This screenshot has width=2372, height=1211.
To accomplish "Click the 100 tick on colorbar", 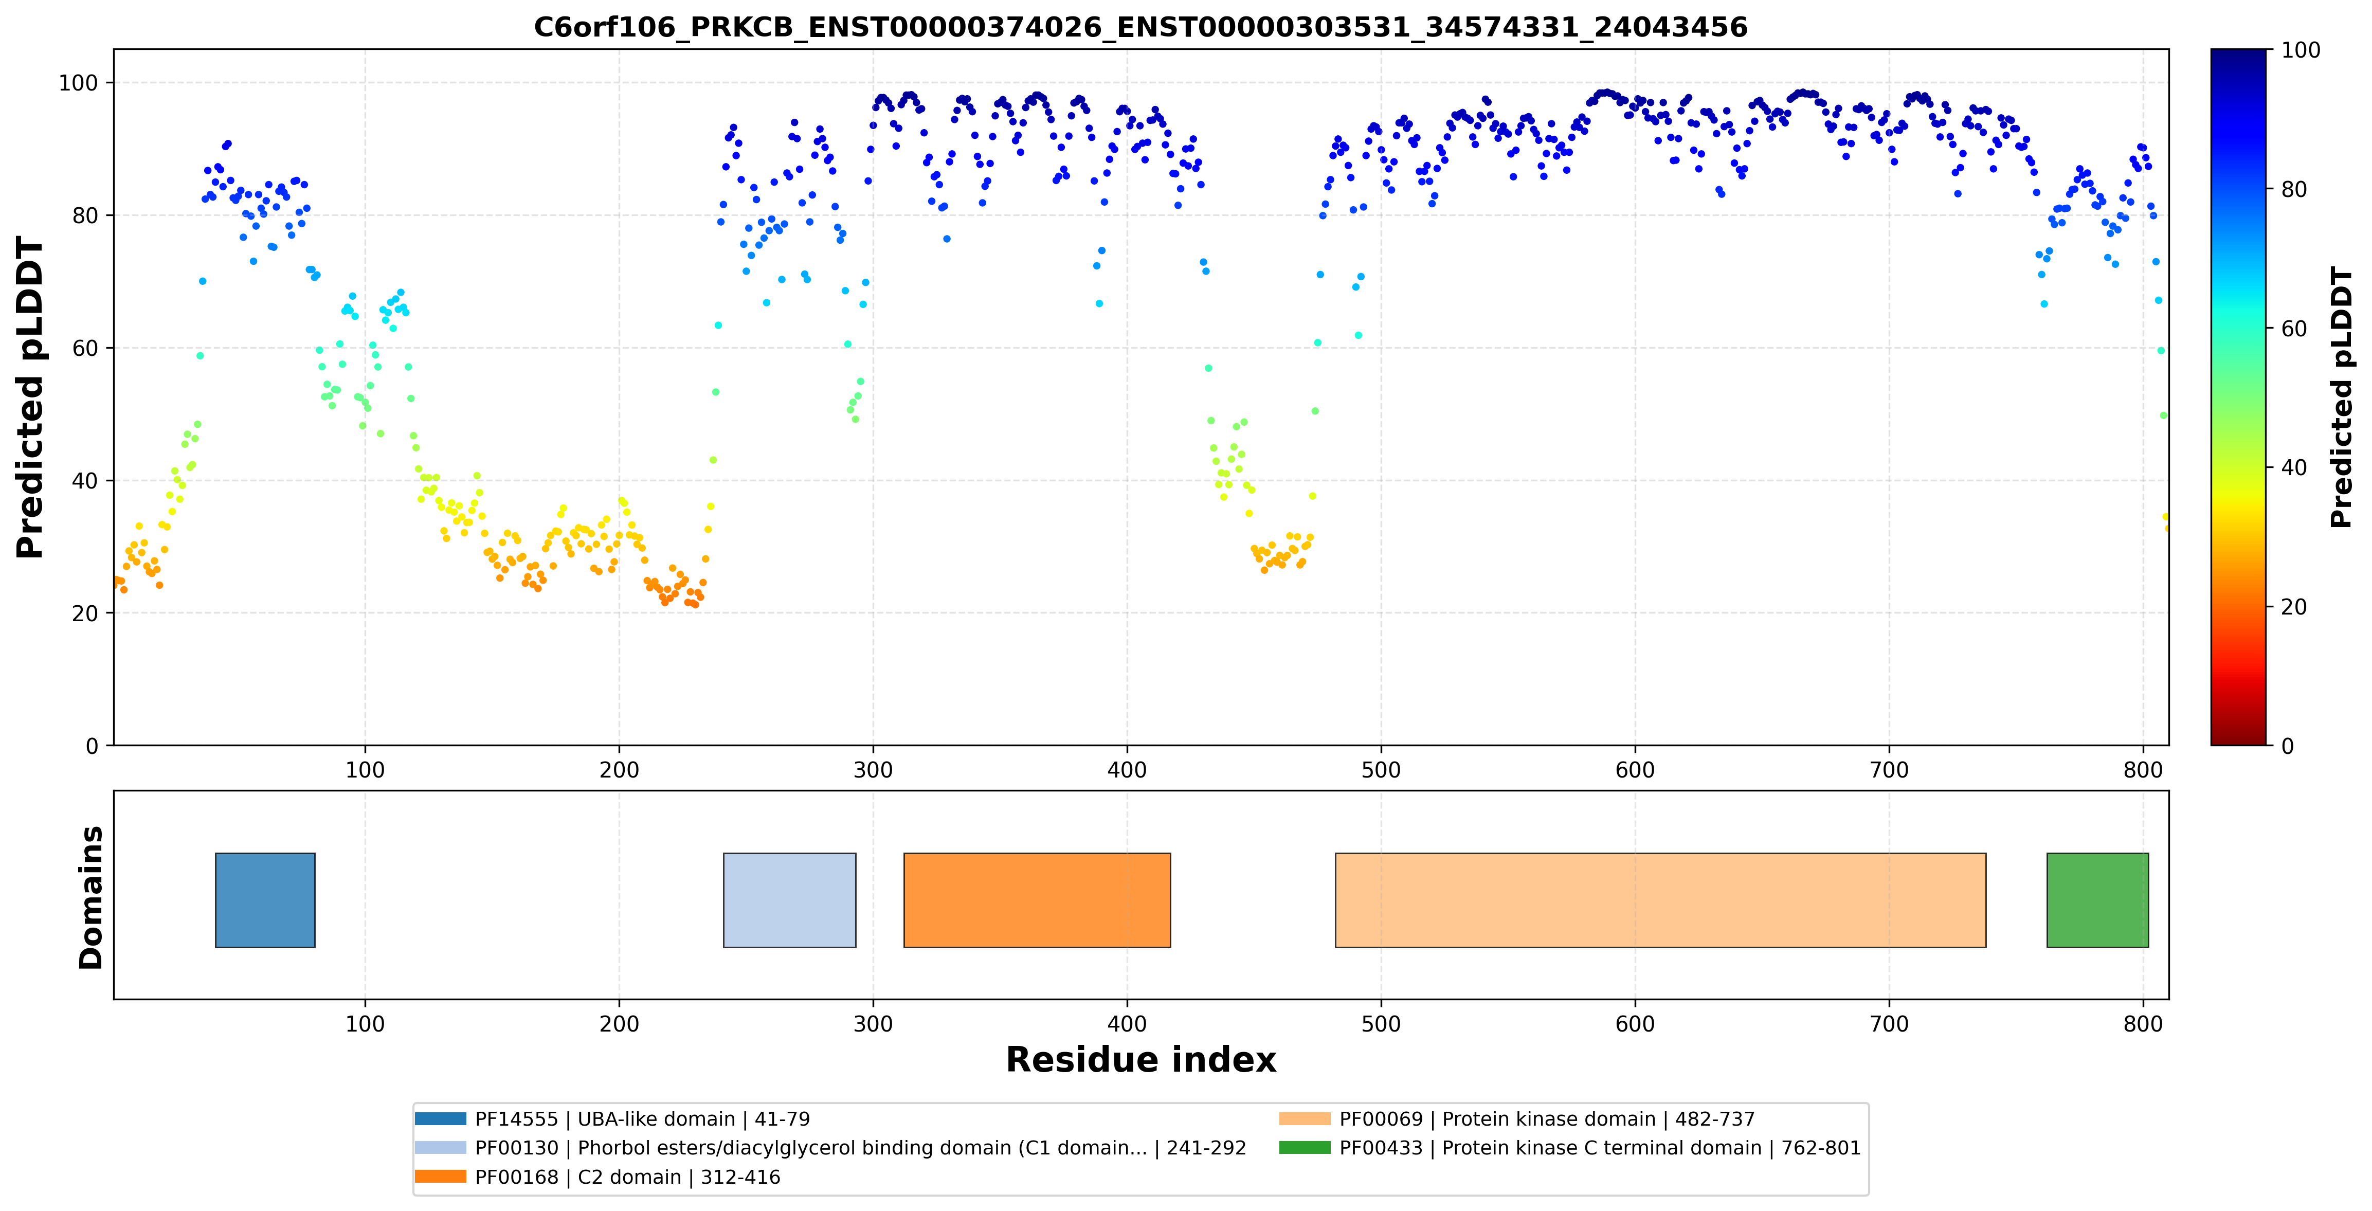I will point(2300,50).
